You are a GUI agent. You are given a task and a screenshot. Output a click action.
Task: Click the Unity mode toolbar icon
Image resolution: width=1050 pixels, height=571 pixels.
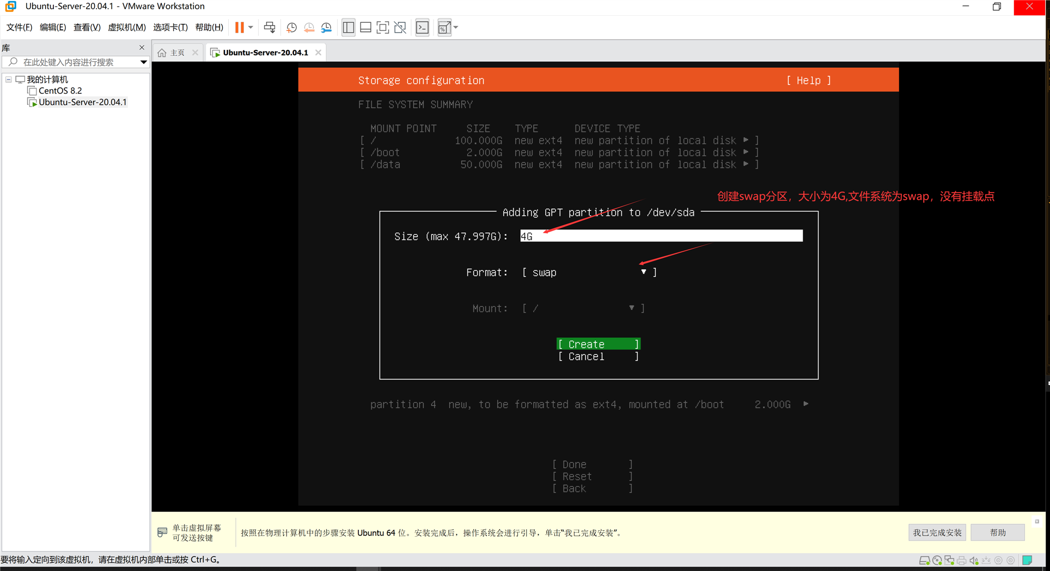click(x=400, y=27)
